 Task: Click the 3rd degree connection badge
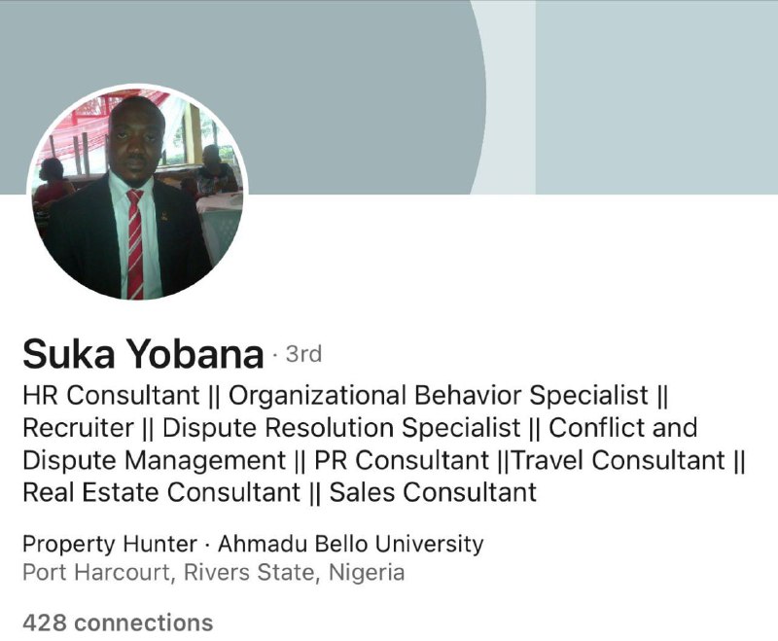point(303,354)
